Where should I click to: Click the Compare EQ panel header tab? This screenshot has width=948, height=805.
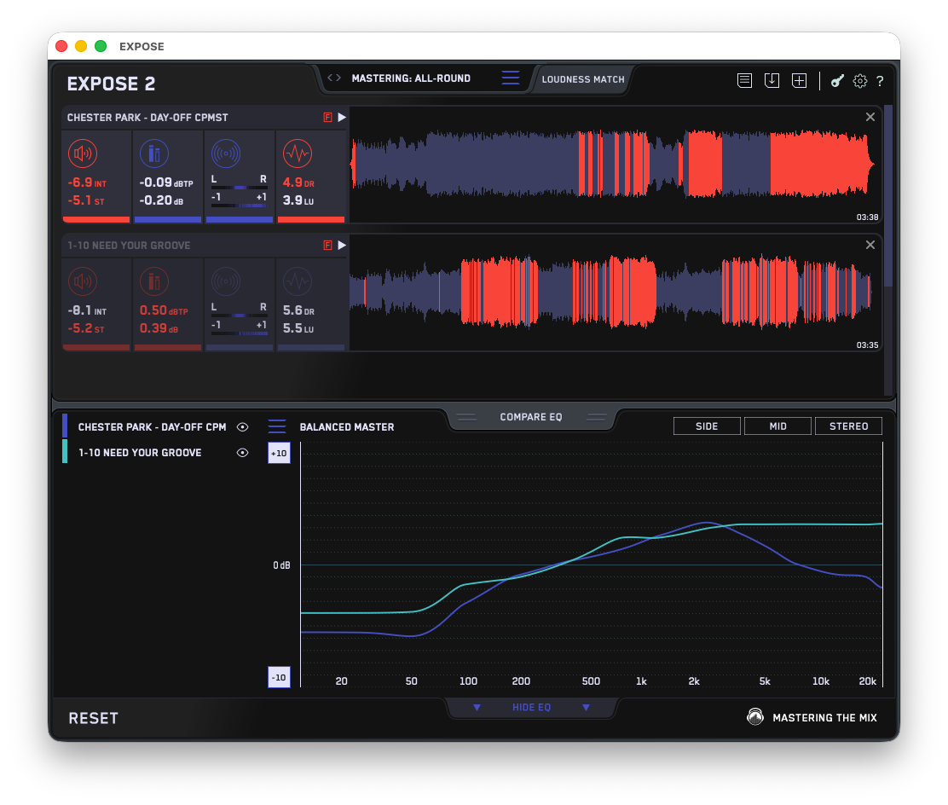point(531,417)
